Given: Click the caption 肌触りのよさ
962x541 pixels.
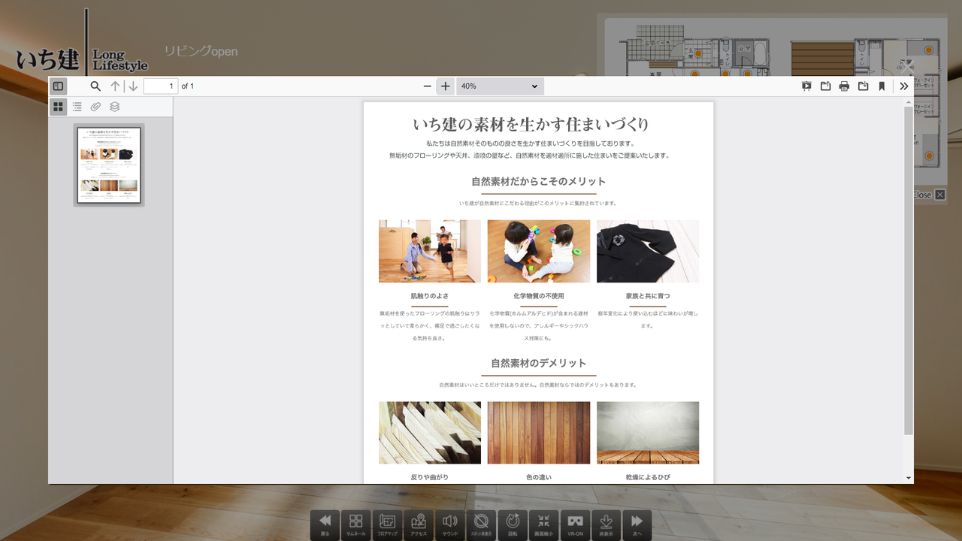Looking at the screenshot, I should click(430, 296).
